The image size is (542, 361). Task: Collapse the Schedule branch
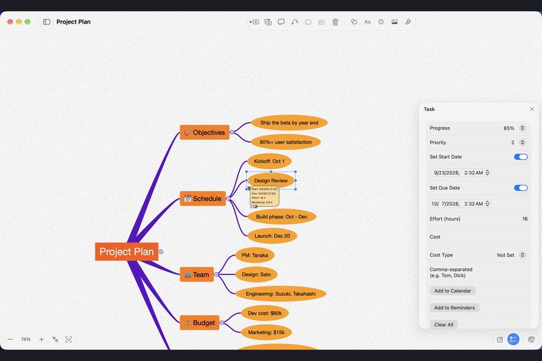[228, 198]
